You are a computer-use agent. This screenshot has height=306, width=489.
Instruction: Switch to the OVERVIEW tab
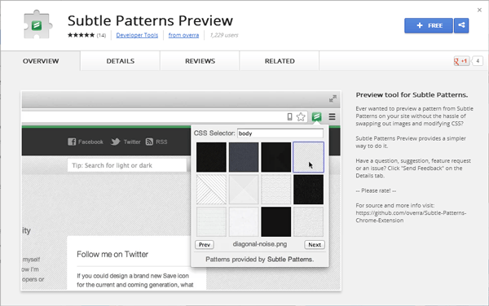41,61
